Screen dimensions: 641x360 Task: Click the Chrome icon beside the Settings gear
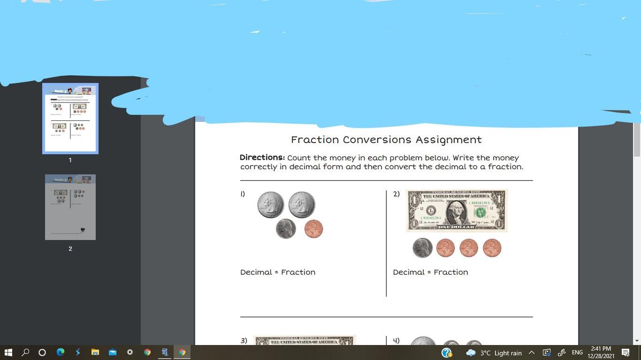click(147, 352)
